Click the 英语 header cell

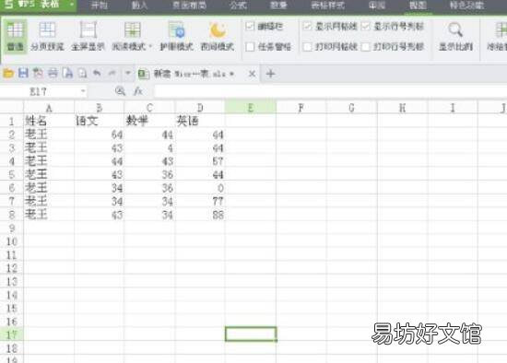tap(200, 121)
